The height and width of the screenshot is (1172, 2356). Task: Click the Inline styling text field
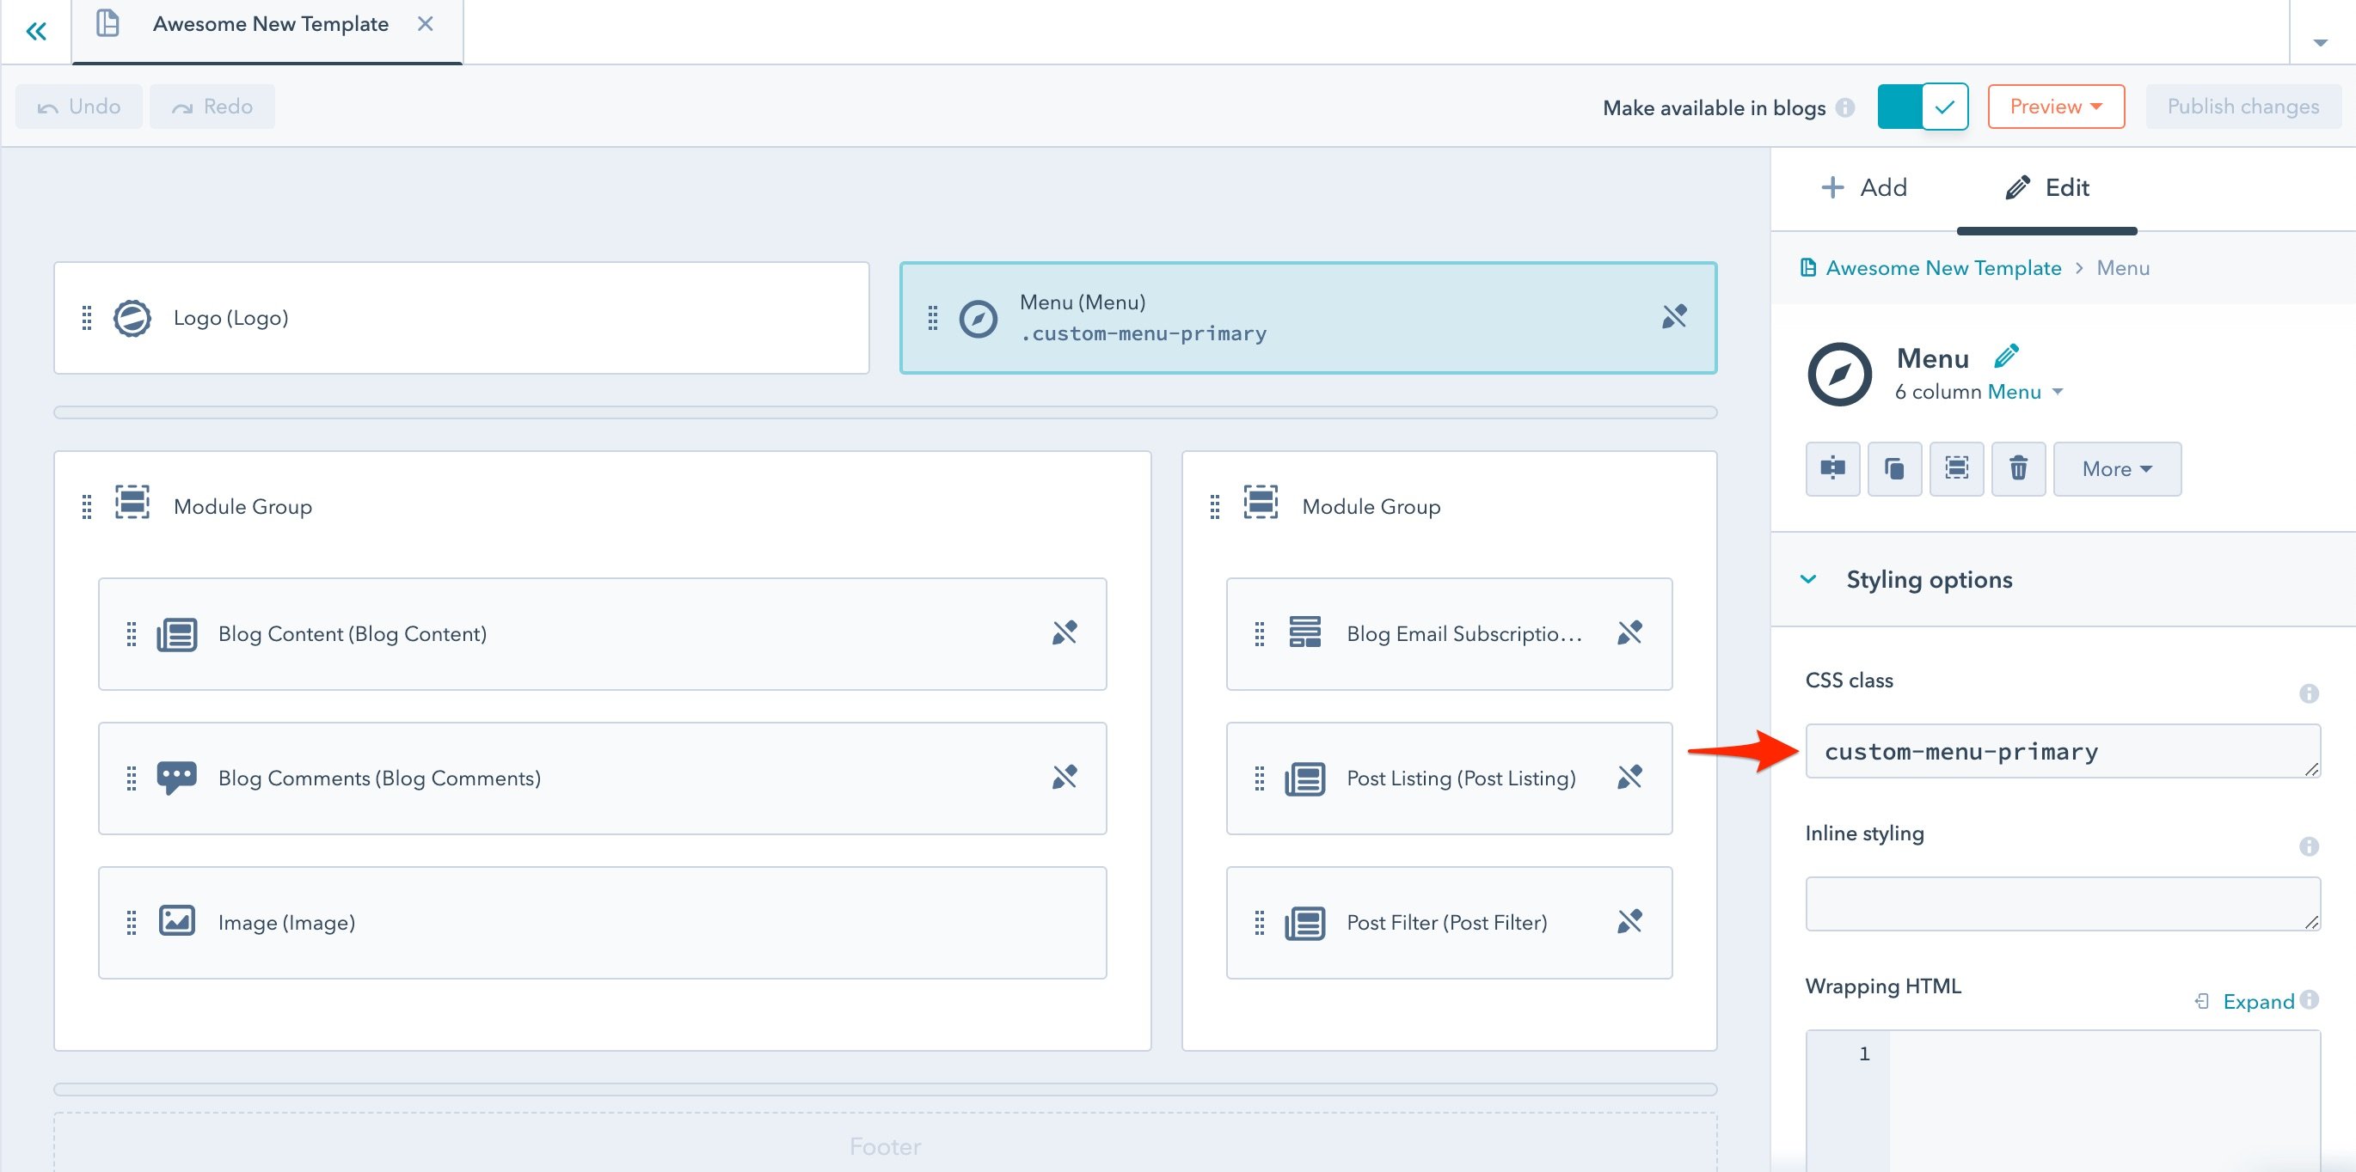coord(2062,903)
